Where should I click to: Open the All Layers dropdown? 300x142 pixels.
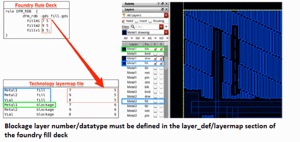pos(166,15)
